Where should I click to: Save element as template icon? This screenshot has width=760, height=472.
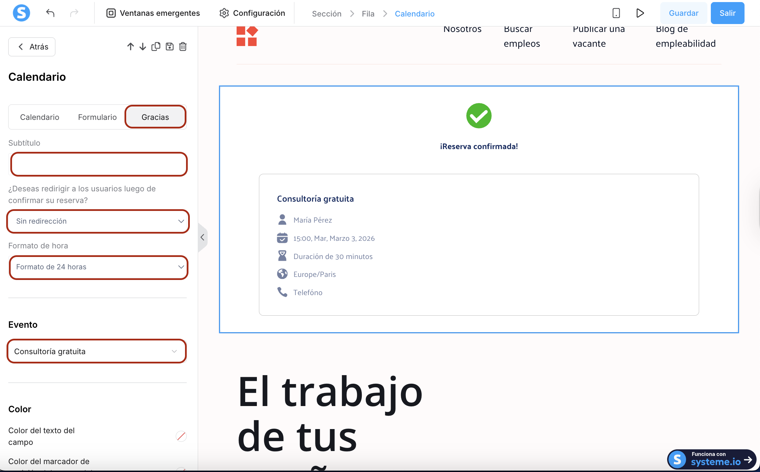point(170,47)
